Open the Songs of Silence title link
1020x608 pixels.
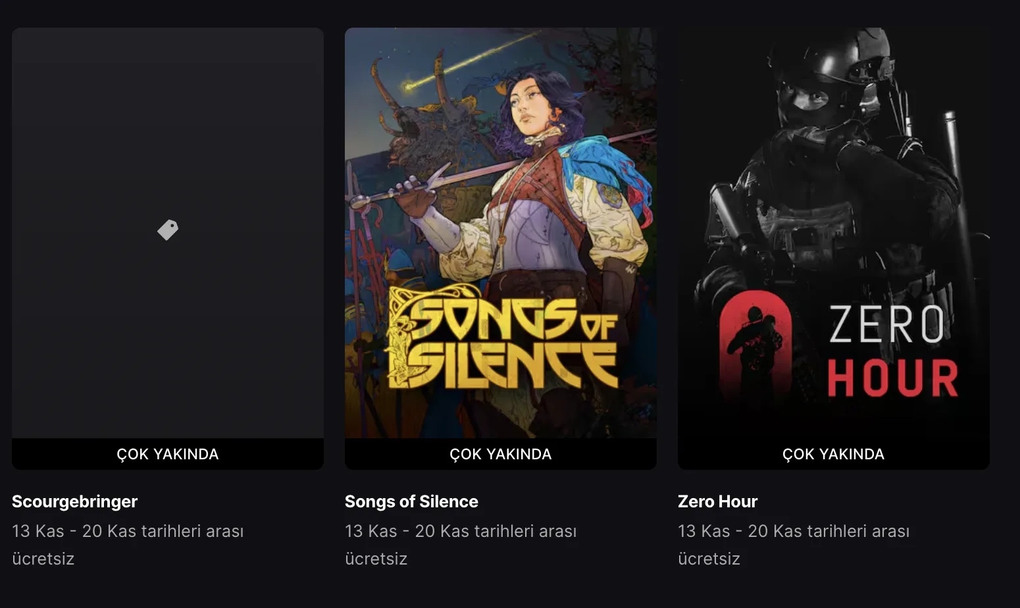(x=411, y=501)
